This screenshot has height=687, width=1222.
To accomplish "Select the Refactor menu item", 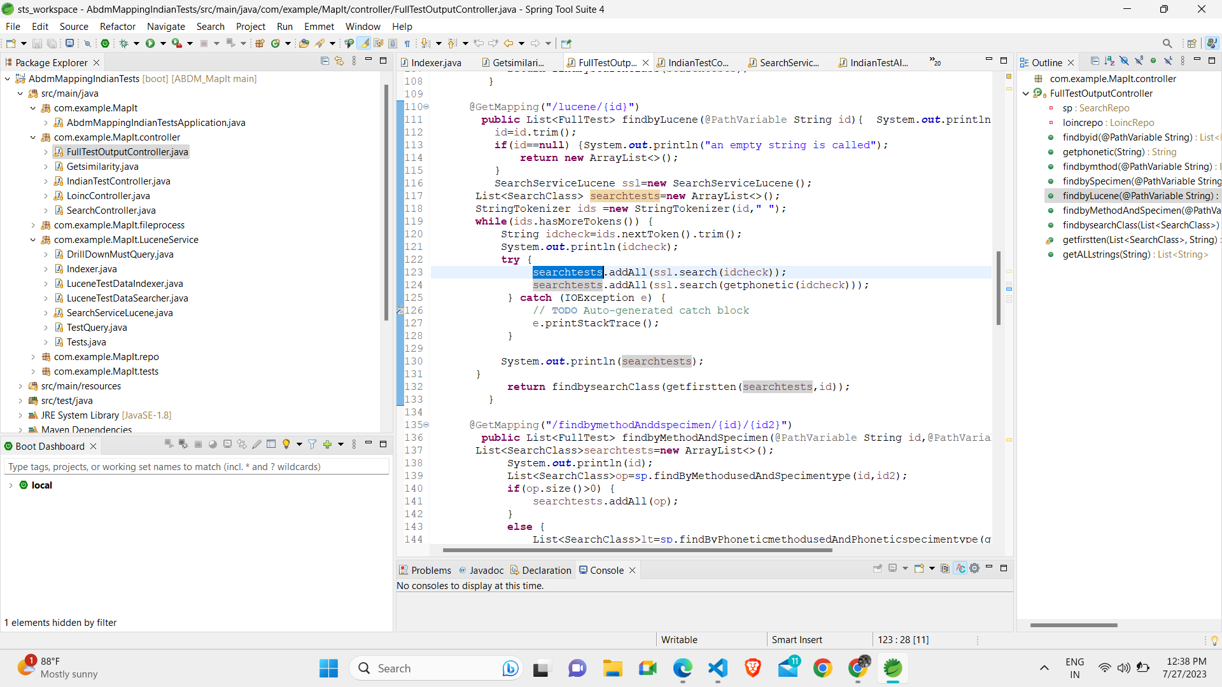I will point(118,26).
